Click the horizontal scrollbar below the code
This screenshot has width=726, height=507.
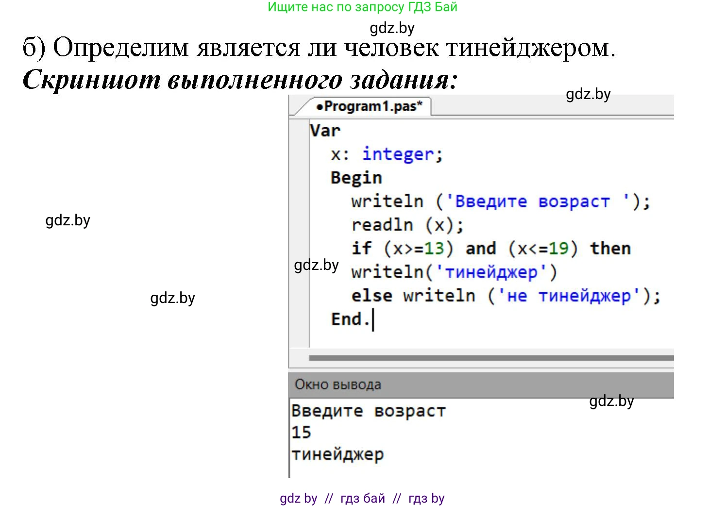[486, 358]
